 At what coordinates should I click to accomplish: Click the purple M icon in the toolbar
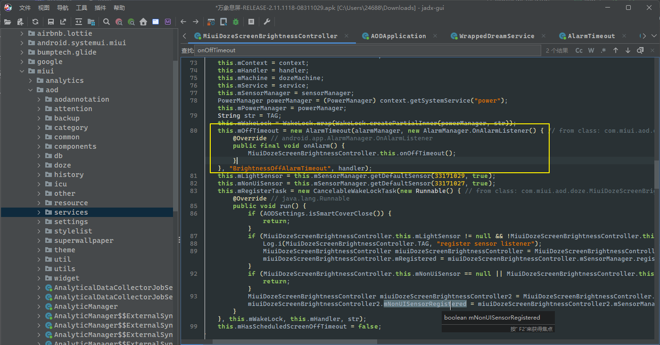point(168,22)
